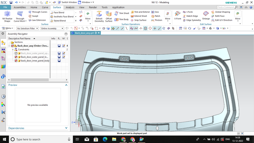Viewport: 254px width, 143px height.
Task: Switch to Assemblies ribbon tab
Action: 20,7
